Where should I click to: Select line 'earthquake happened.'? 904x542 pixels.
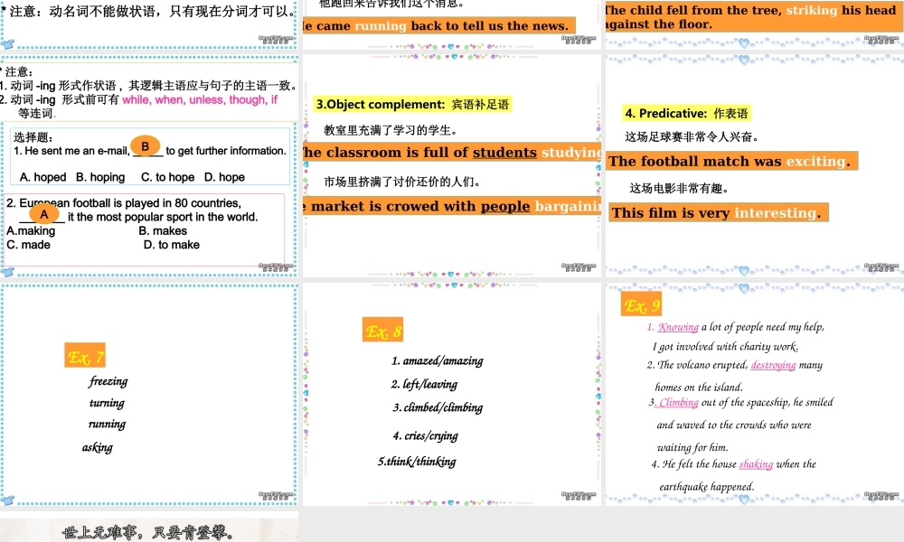point(707,487)
